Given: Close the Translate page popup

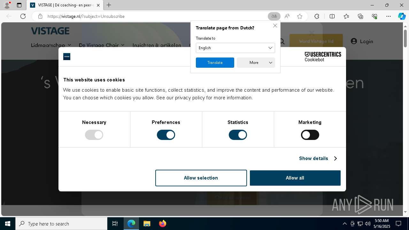Looking at the screenshot, I should [x=275, y=26].
